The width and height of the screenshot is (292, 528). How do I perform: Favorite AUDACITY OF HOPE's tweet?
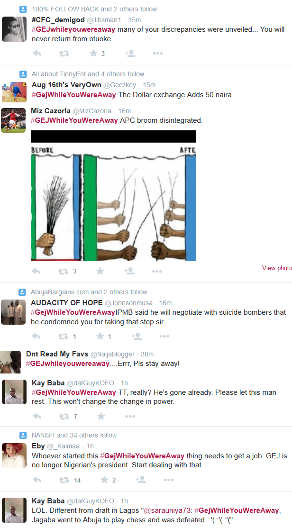pyautogui.click(x=100, y=336)
